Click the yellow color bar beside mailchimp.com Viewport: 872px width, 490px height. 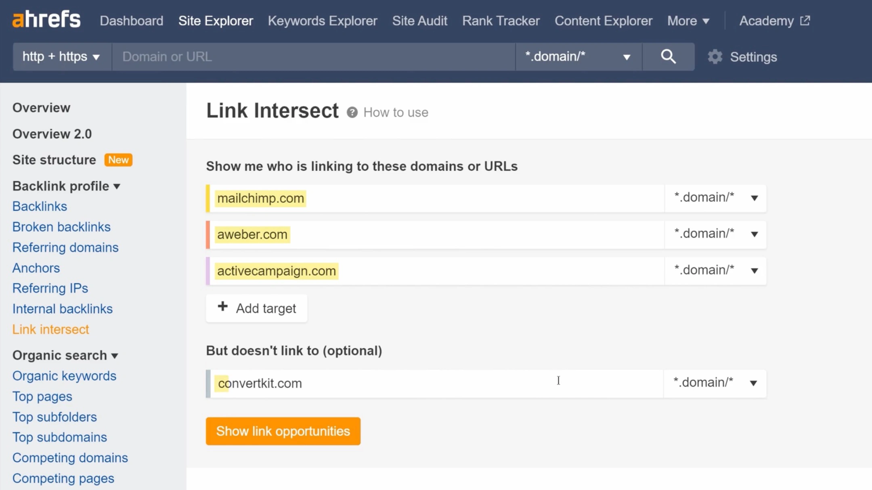tap(208, 198)
